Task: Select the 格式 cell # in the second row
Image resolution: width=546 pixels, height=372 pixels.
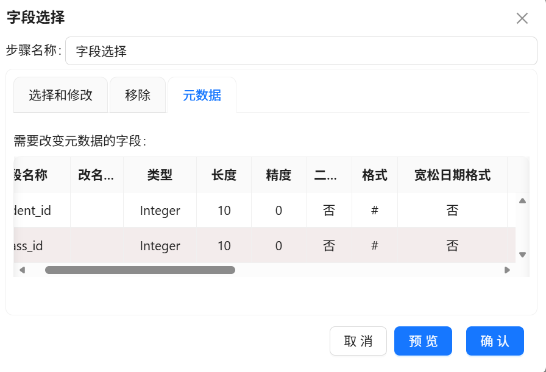Action: pos(375,246)
